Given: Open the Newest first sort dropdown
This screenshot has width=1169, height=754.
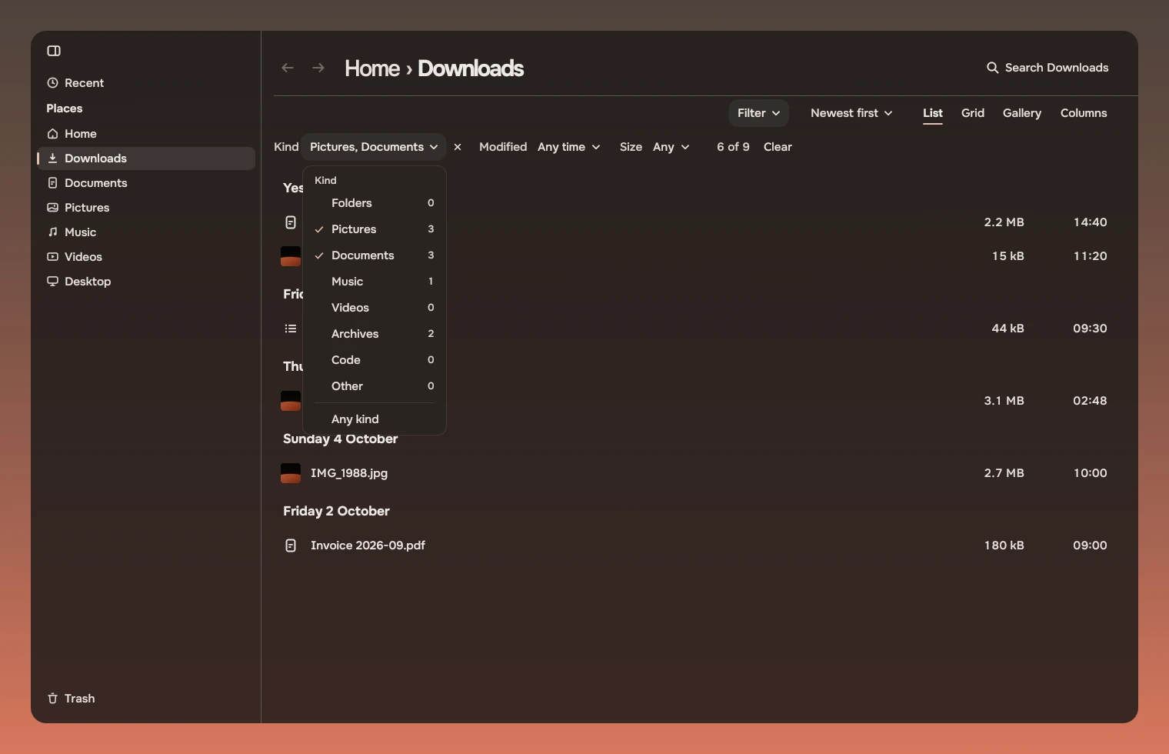Looking at the screenshot, I should click(x=851, y=113).
